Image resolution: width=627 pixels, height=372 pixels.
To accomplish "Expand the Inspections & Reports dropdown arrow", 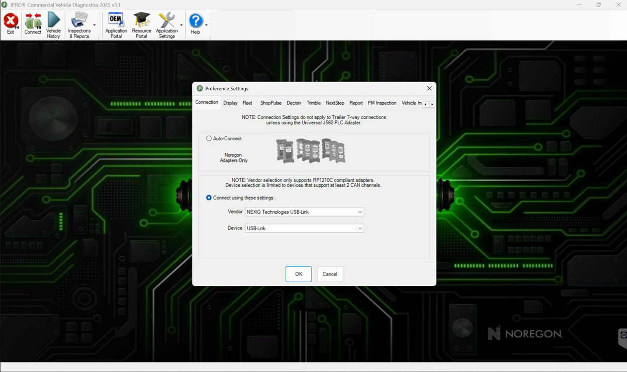I will [95, 25].
